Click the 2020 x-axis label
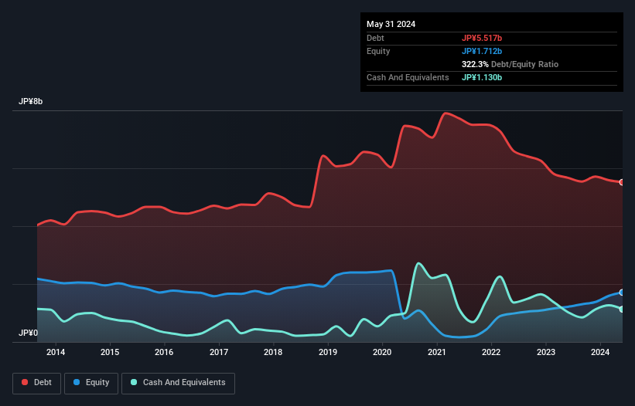The image size is (635, 406). pyautogui.click(x=382, y=352)
